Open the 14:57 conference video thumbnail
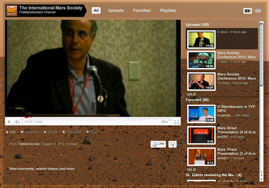 point(201,81)
